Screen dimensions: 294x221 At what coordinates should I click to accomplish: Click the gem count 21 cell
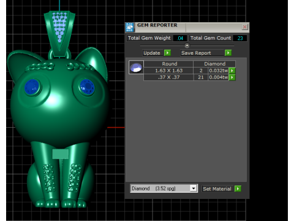[201, 77]
